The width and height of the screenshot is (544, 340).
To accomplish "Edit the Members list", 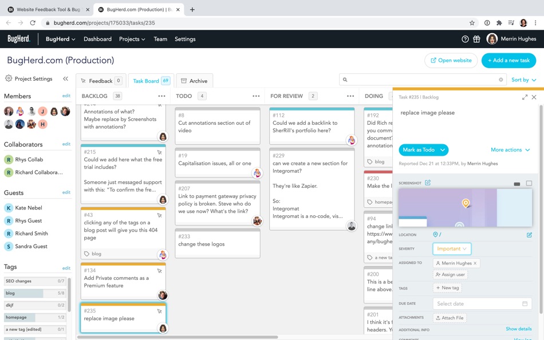I will pyautogui.click(x=66, y=96).
